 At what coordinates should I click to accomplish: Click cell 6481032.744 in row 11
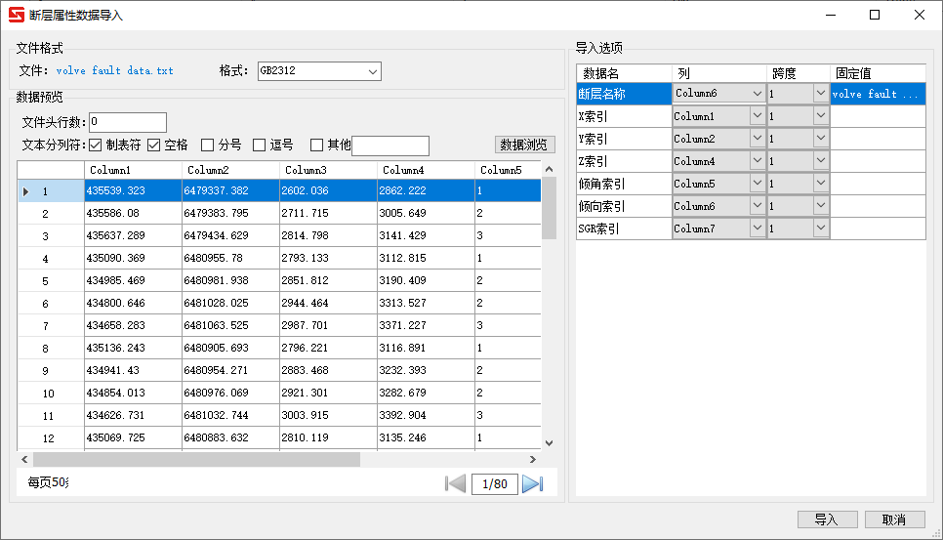pos(230,415)
